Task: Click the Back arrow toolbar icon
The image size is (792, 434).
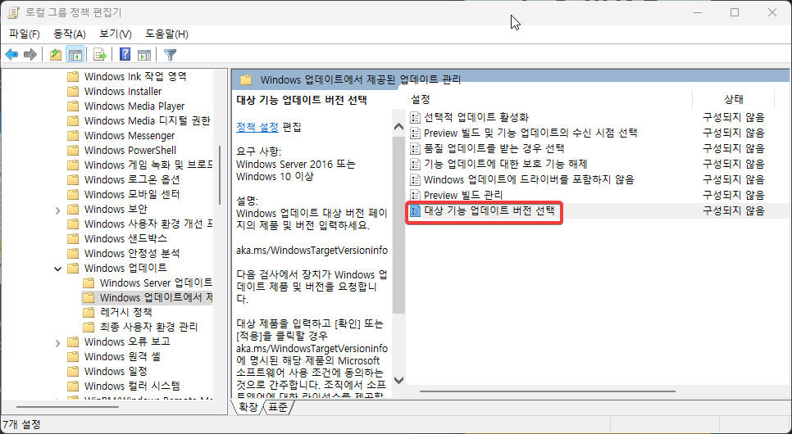Action: [11, 55]
